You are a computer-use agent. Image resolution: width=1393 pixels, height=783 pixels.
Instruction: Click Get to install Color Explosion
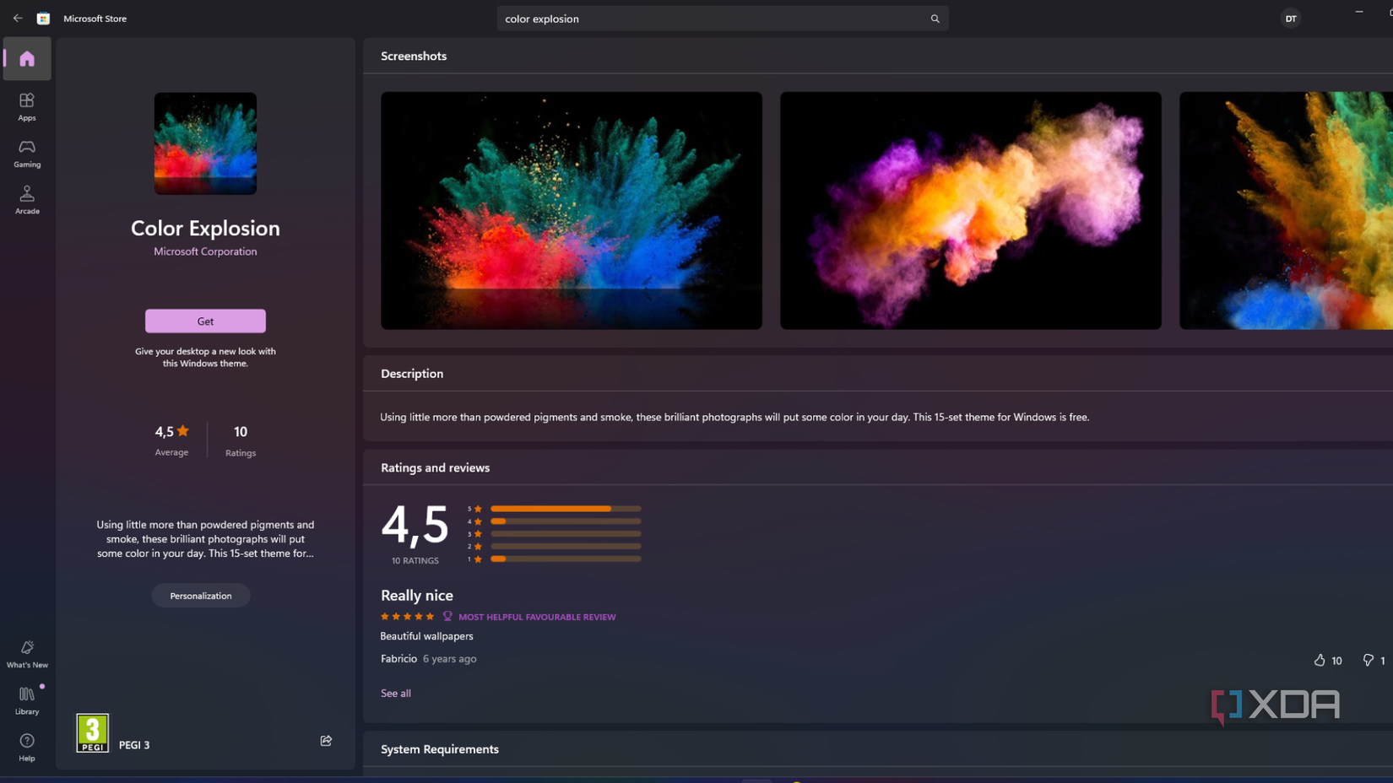coord(204,321)
